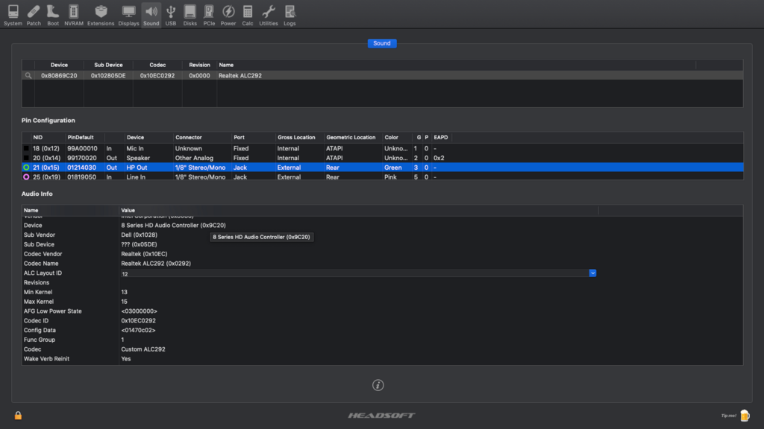
Task: Open the Calc tool
Action: click(248, 14)
